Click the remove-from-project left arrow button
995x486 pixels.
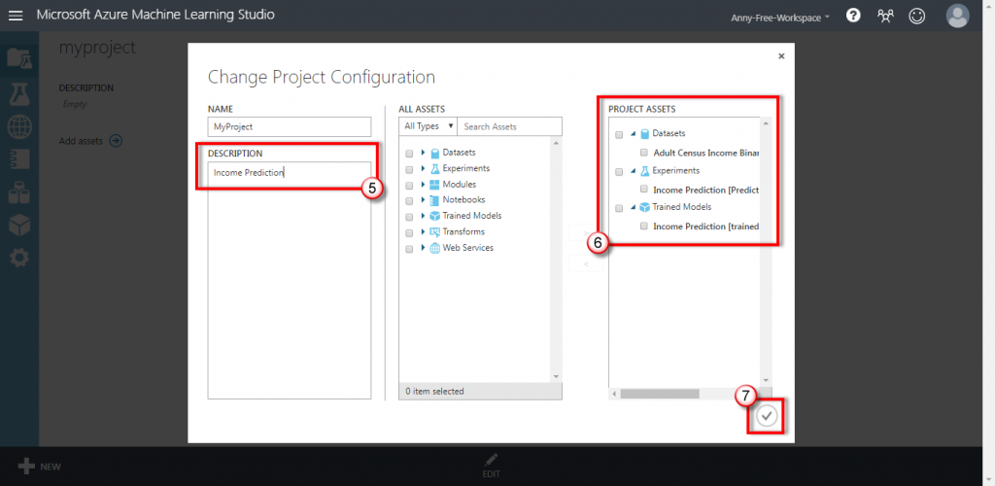pos(586,262)
